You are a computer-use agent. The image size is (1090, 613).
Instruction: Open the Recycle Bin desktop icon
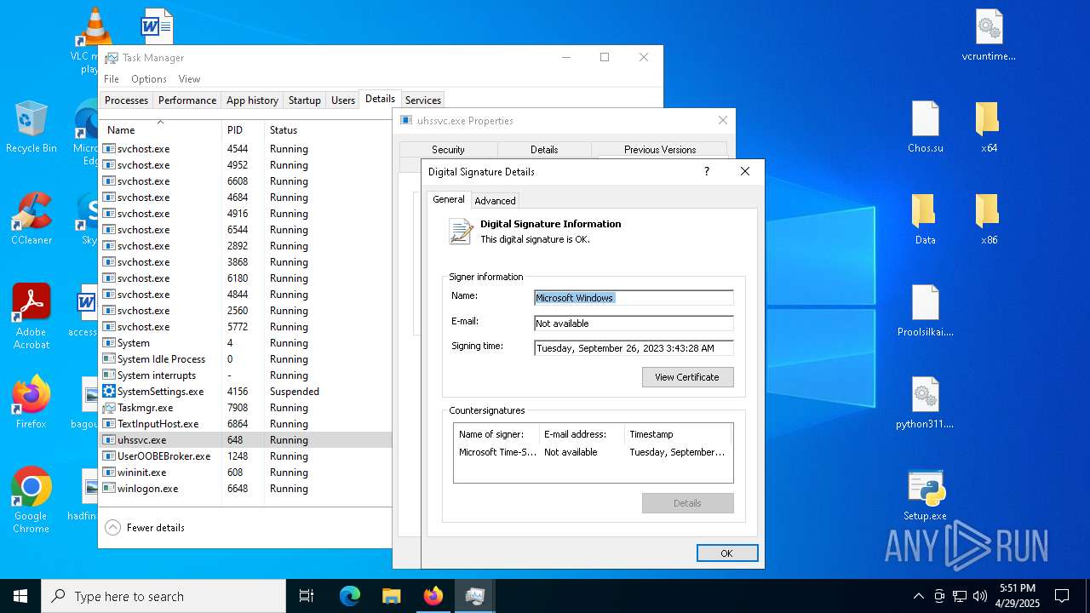[31, 128]
